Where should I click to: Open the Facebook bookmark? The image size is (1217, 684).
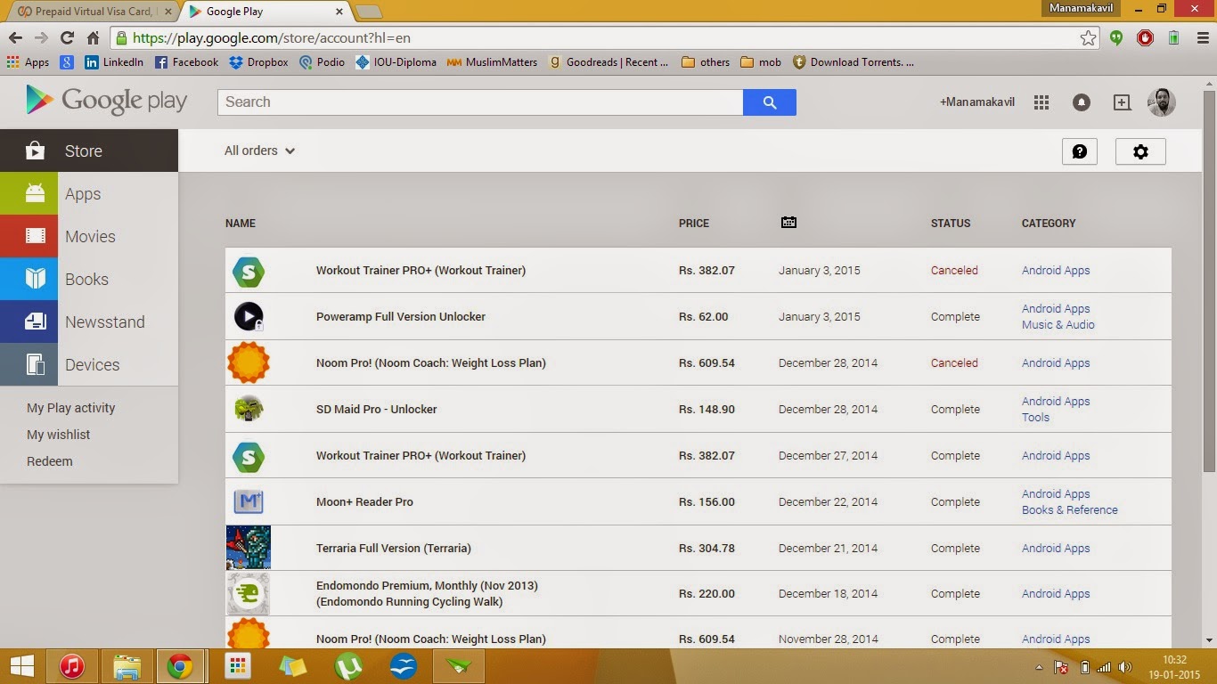pos(186,62)
